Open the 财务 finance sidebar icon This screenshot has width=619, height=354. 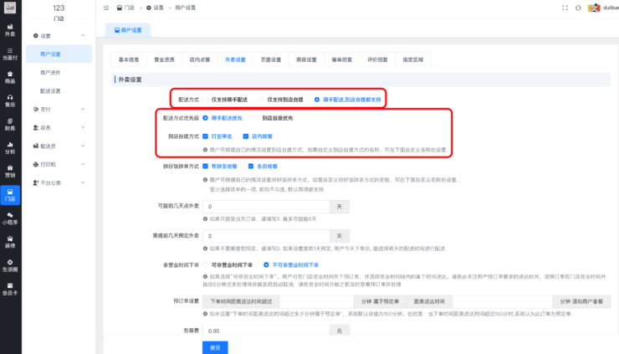pyautogui.click(x=10, y=124)
